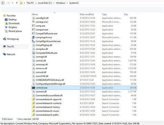
Task: Click the ComputerDefaults.exe file icon
Action: tap(34, 53)
